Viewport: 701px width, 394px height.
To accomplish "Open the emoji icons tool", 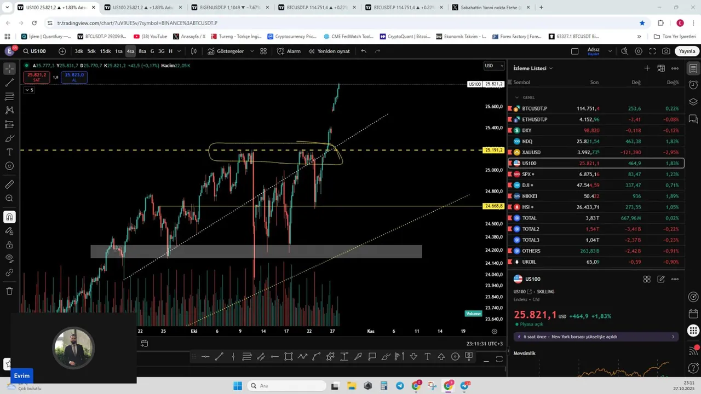I will [9, 166].
